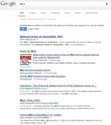Open News for NUJ link
The image size is (111, 125).
(x=28, y=51)
